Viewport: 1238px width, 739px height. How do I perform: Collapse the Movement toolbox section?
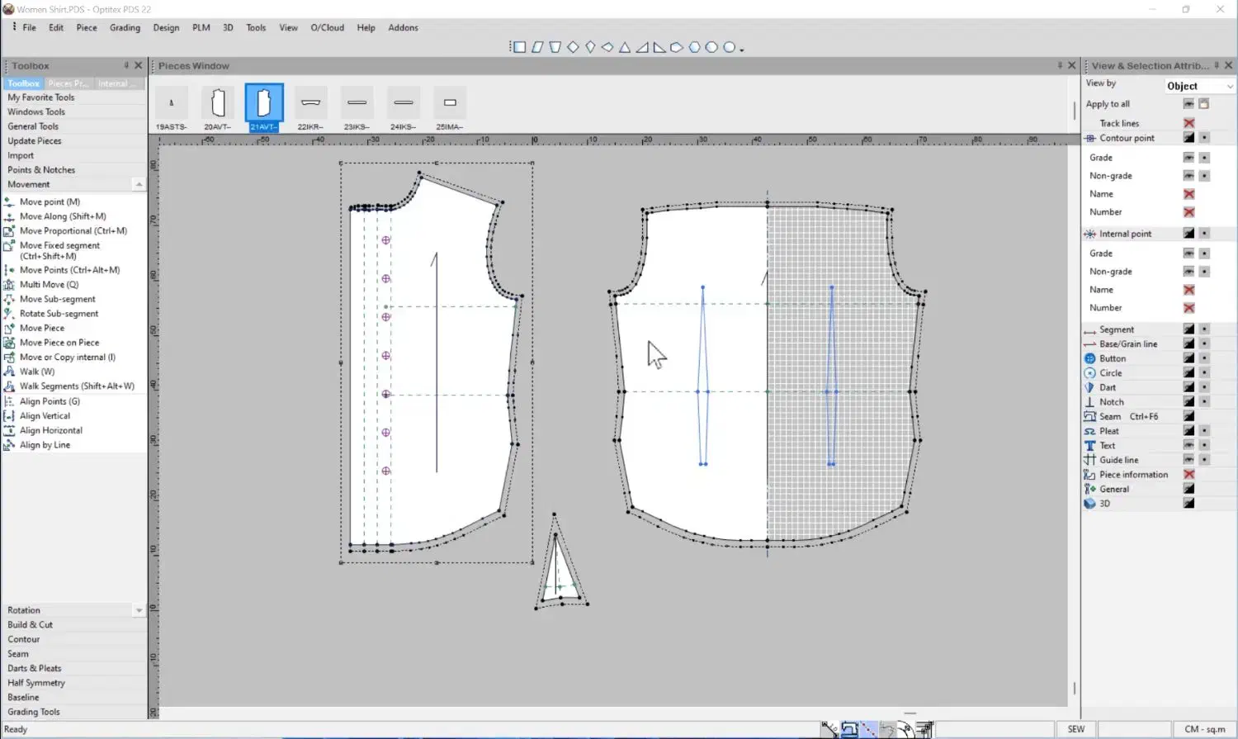point(138,184)
